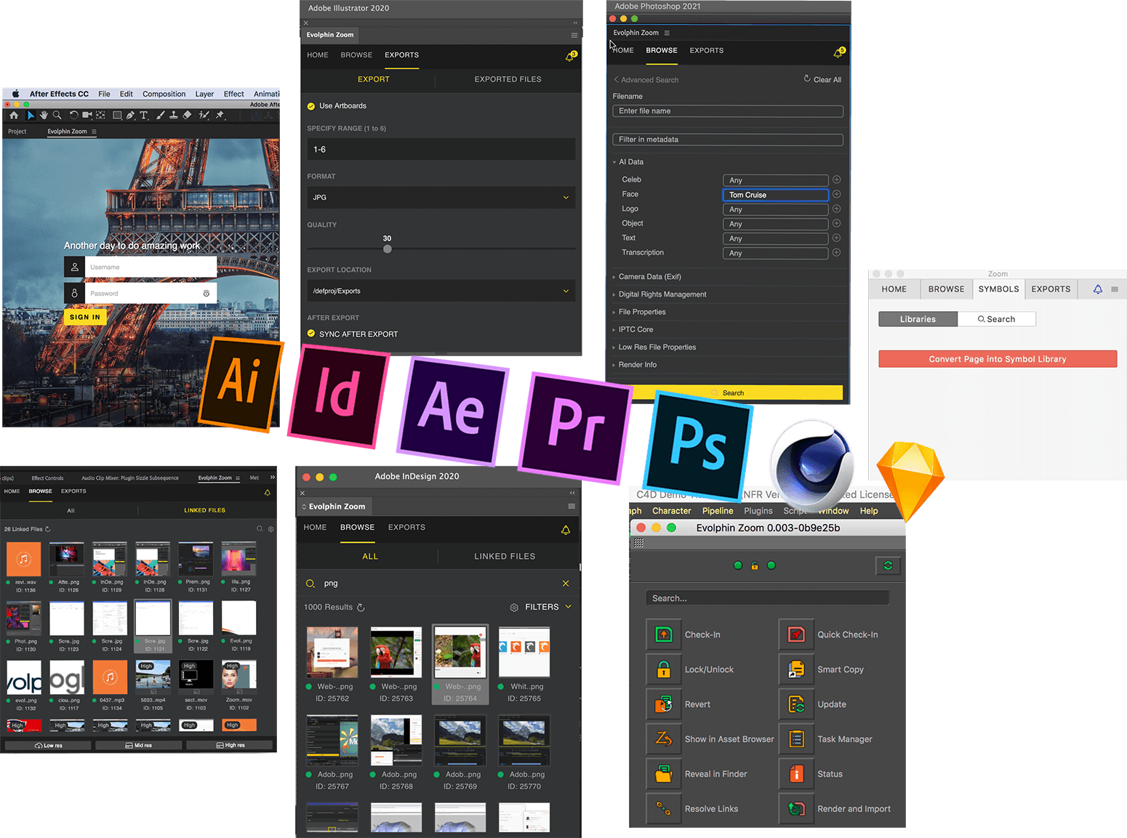Click the Quick Check-In rocket icon
Viewport: 1127px width, 838px height.
(x=796, y=634)
